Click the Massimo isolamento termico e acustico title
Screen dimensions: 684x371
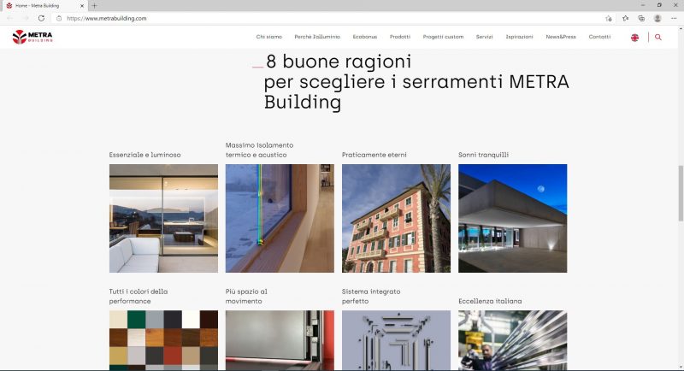(259, 150)
